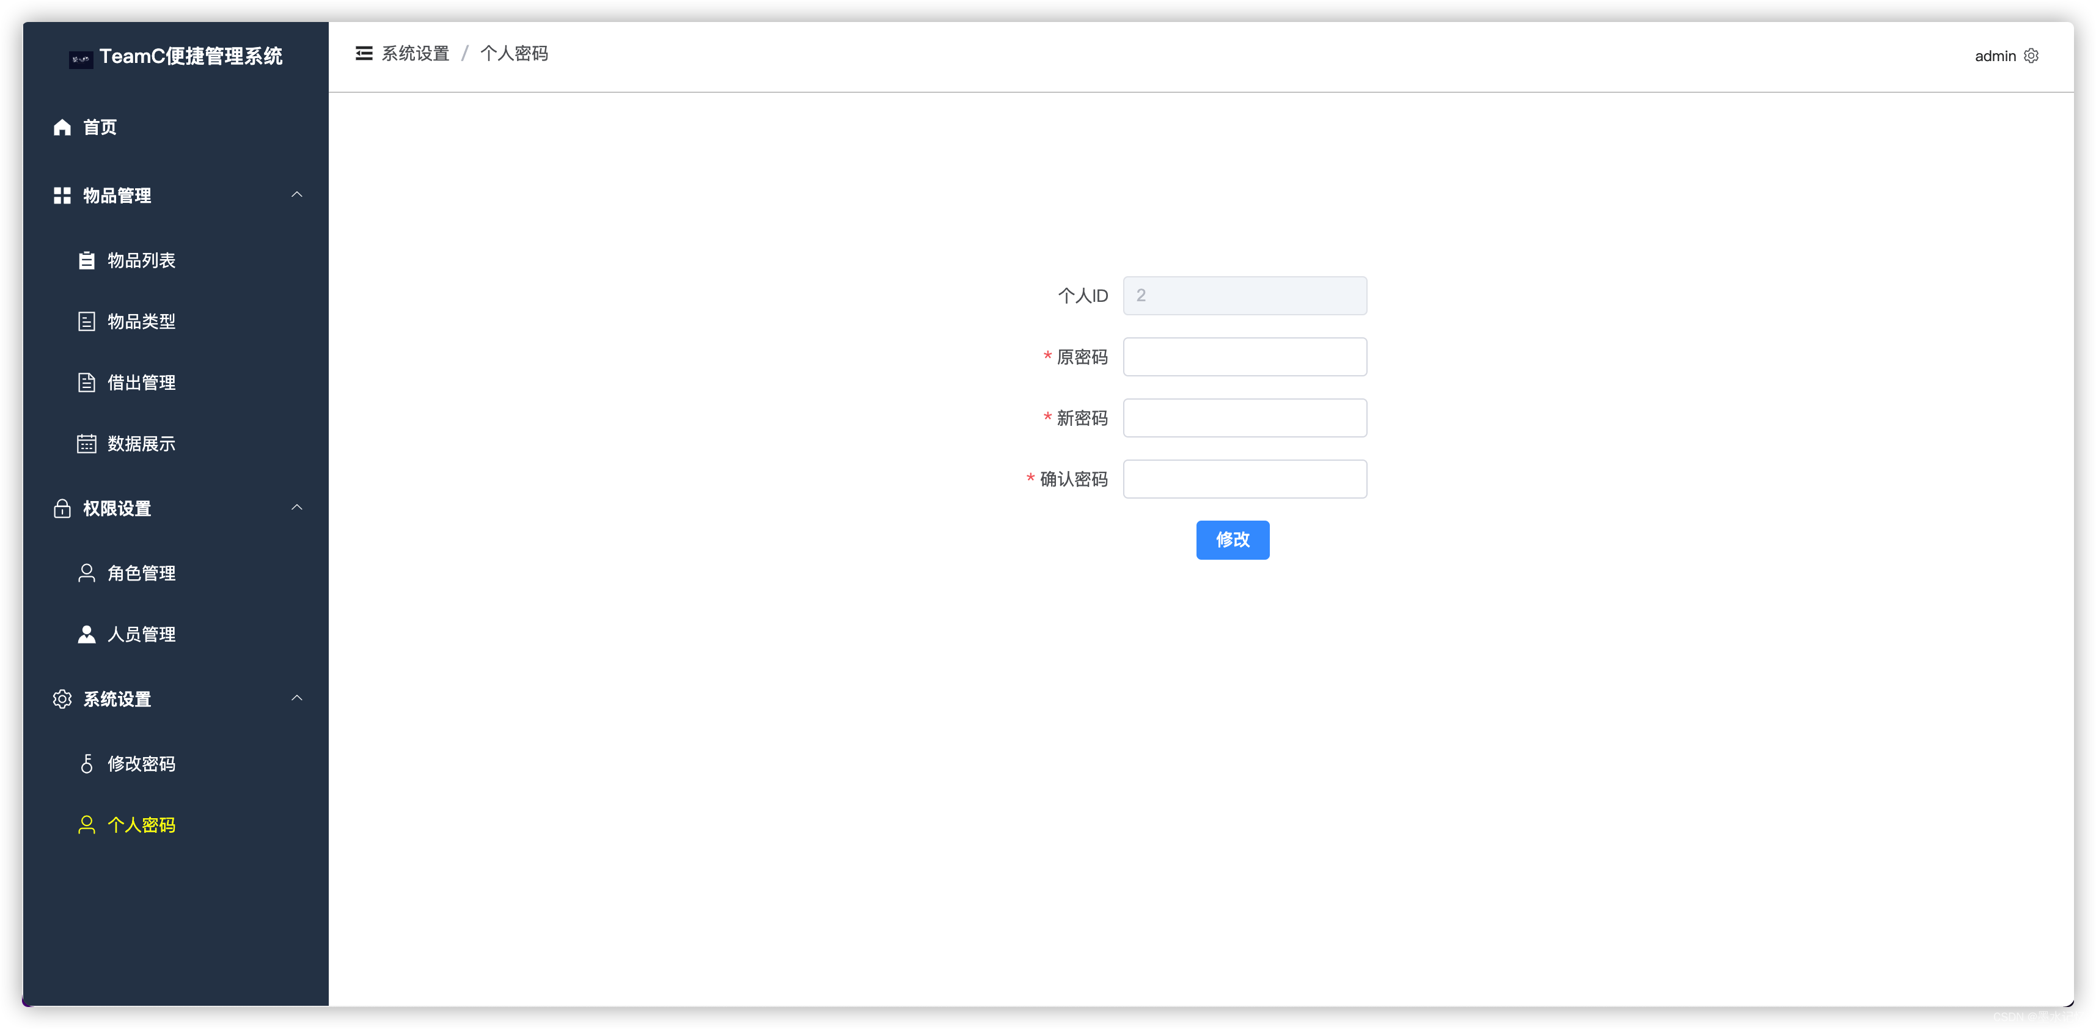This screenshot has height=1029, width=2096.
Task: Go to 首页 menu item
Action: click(176, 128)
